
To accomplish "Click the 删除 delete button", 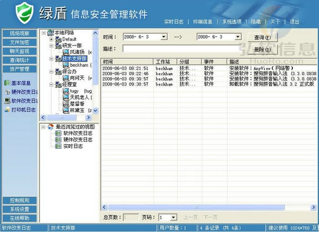I will coord(262,49).
